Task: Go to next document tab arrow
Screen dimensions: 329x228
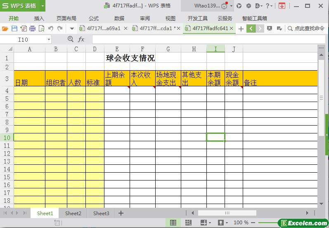Action: tap(260, 28)
